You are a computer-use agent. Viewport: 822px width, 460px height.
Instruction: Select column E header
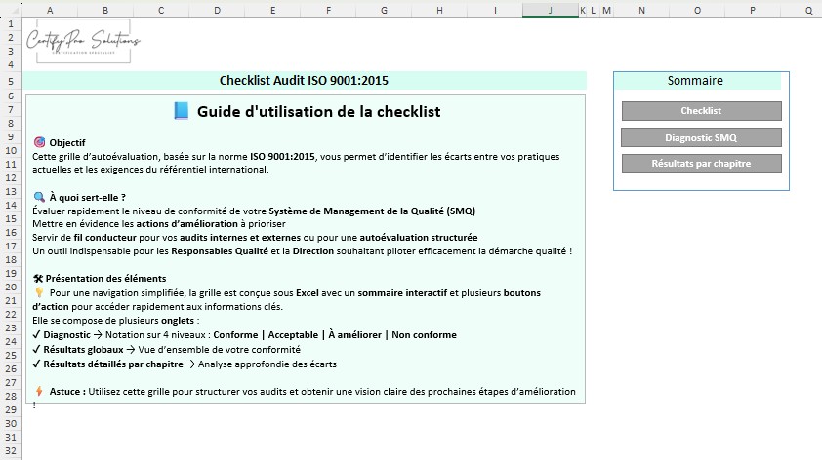(272, 10)
